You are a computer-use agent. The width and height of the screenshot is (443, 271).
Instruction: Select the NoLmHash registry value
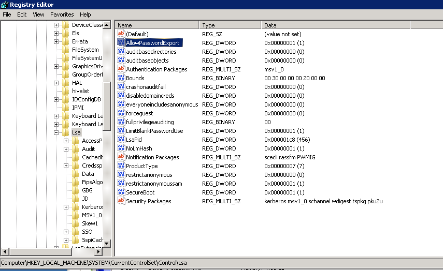point(138,148)
